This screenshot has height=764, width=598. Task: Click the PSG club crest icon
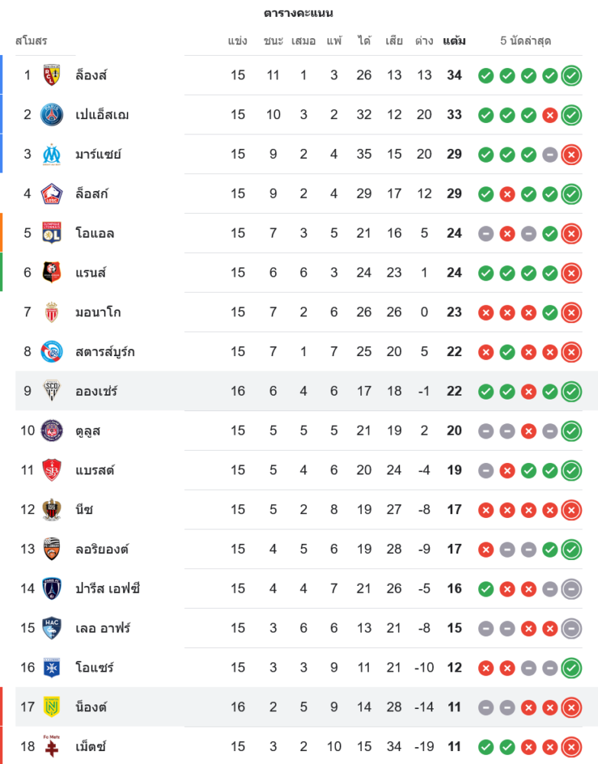pos(51,115)
